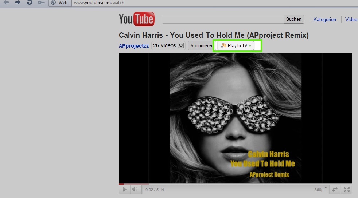Toggle the expand player size icon

[x=335, y=189]
